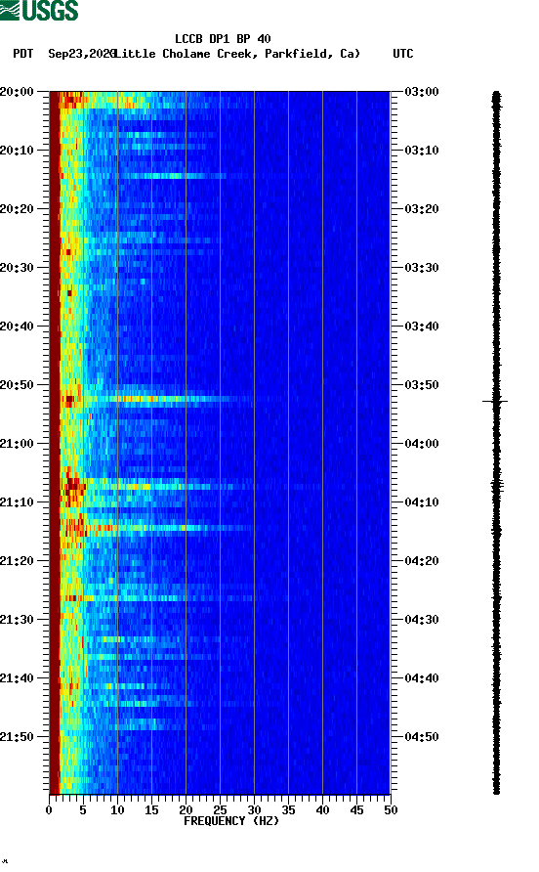This screenshot has width=539, height=872.
Task: Click the 20:40 PDT time label
Action: pyautogui.click(x=17, y=327)
